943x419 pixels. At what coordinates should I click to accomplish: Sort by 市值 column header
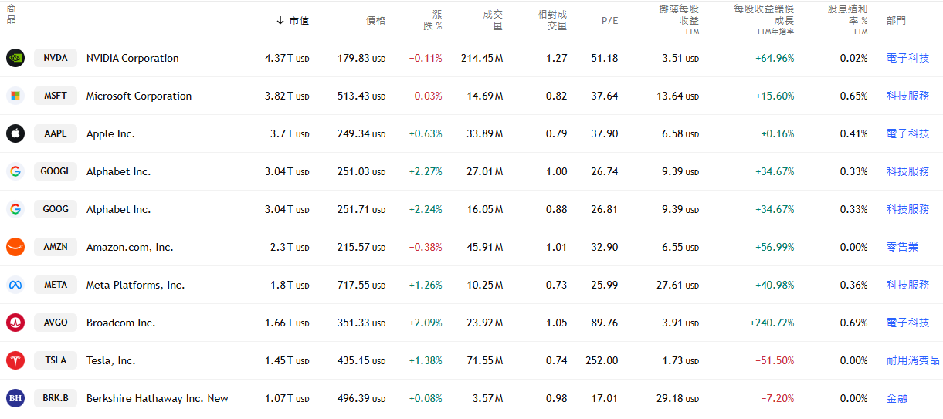pos(298,21)
